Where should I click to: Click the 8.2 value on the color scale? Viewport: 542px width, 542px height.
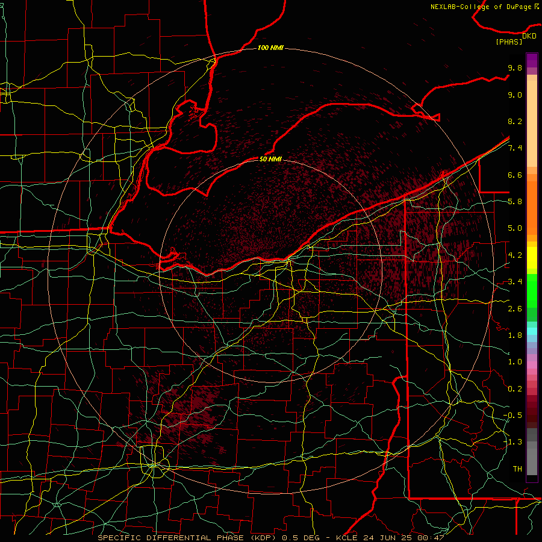515,121
